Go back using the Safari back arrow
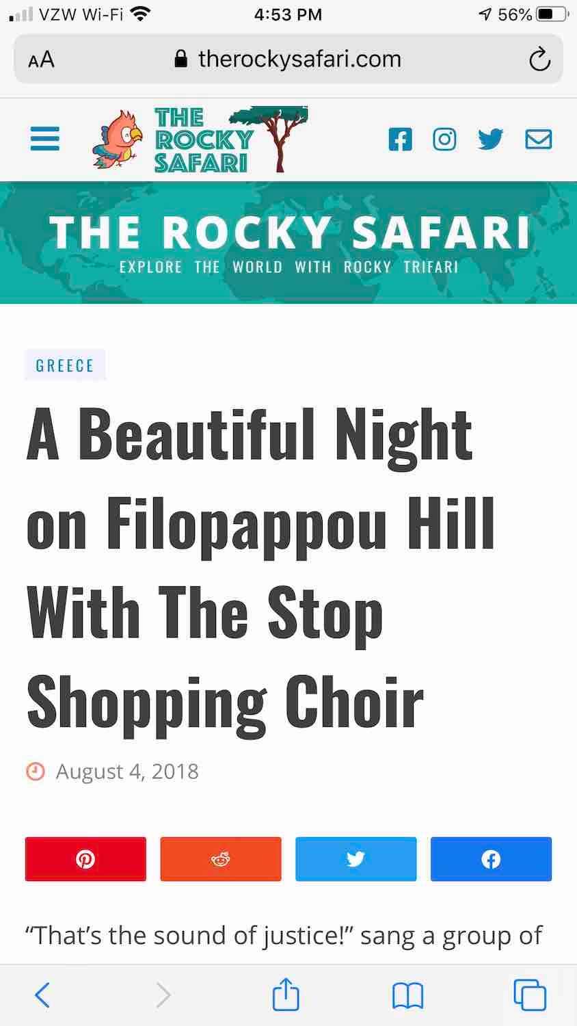The width and height of the screenshot is (577, 1026). (x=42, y=995)
